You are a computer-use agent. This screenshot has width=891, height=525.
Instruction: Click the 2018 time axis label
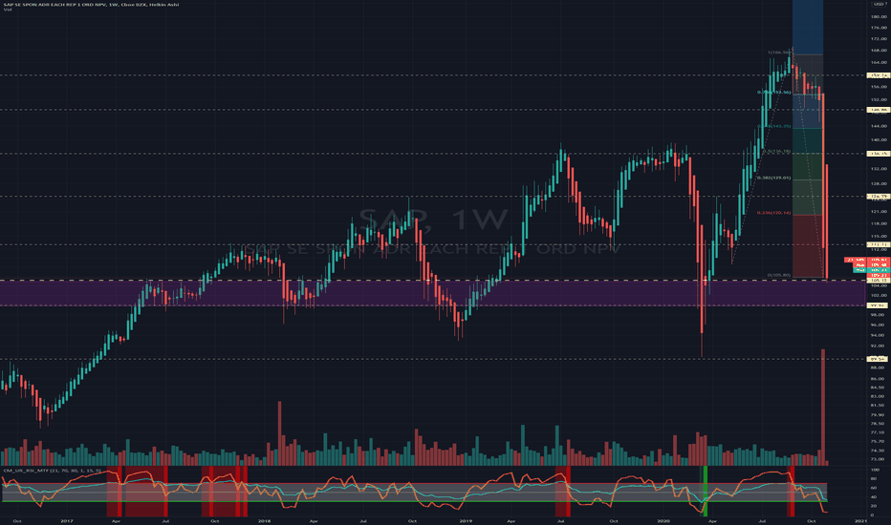(264, 520)
